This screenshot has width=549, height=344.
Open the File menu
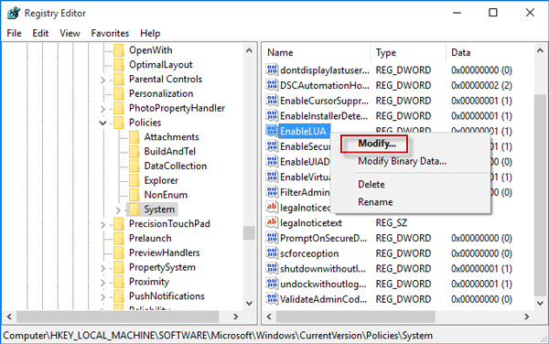(x=14, y=33)
